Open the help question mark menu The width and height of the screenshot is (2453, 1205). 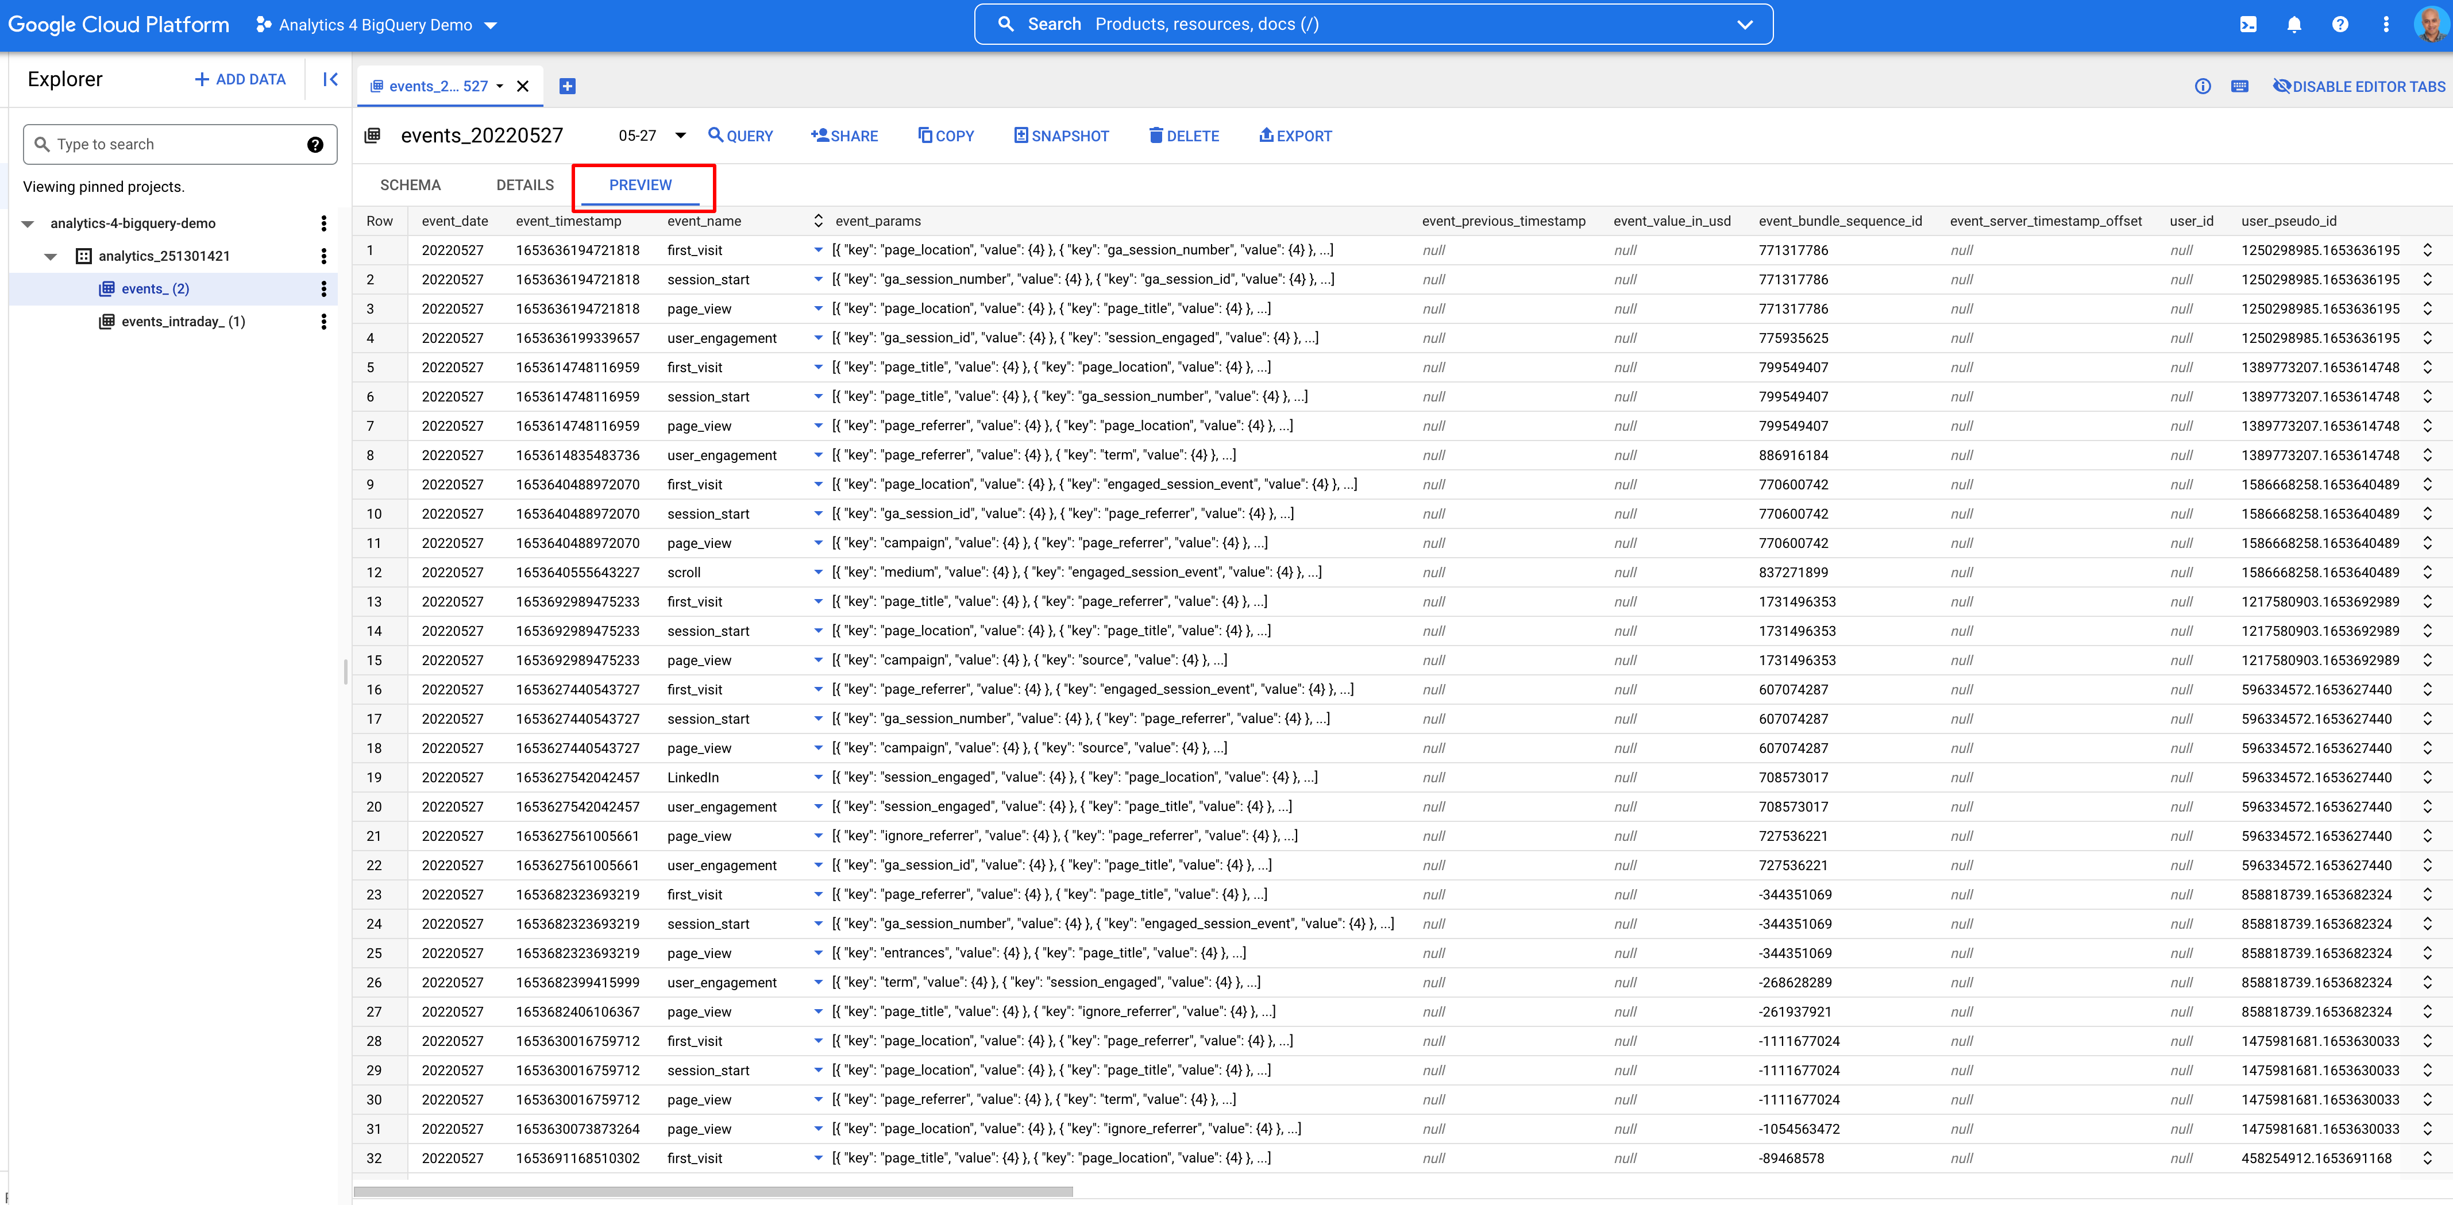tap(2339, 25)
